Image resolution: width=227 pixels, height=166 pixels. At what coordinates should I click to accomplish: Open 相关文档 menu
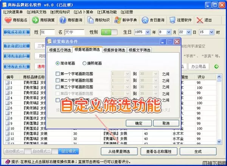click(x=36, y=12)
